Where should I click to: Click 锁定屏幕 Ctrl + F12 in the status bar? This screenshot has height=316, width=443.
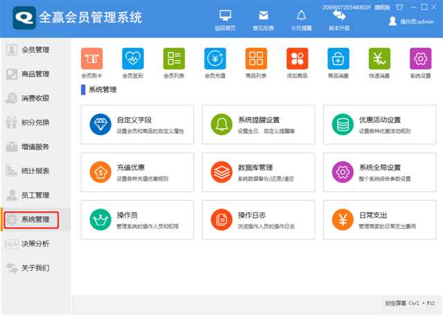pyautogui.click(x=410, y=304)
